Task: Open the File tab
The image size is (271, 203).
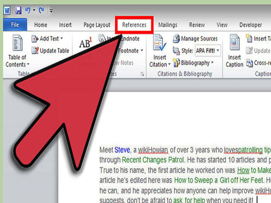Action: coord(15,25)
